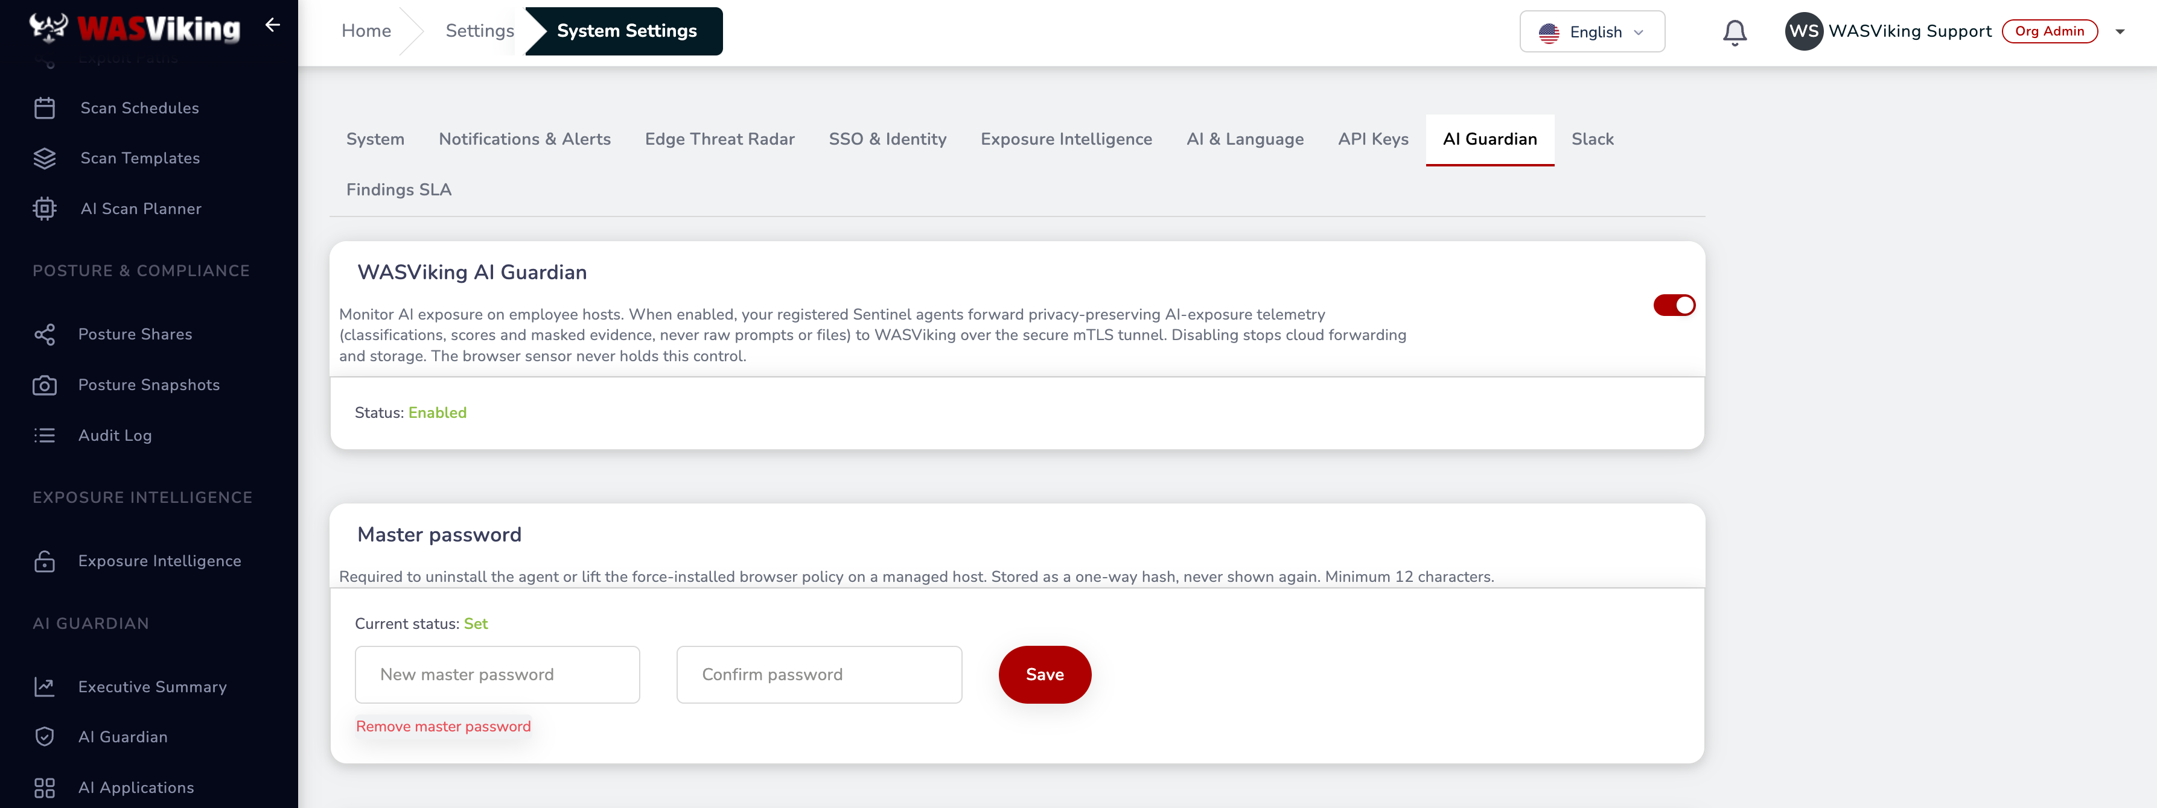Click the AI Applications grid icon
Viewport: 2157px width, 808px height.
click(x=45, y=787)
